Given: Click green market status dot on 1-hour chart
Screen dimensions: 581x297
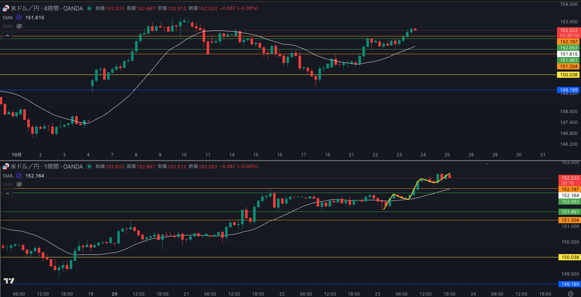Looking at the screenshot, I should click(x=89, y=166).
